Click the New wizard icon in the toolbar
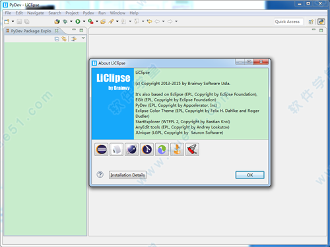The width and height of the screenshot is (330, 247). (7, 21)
